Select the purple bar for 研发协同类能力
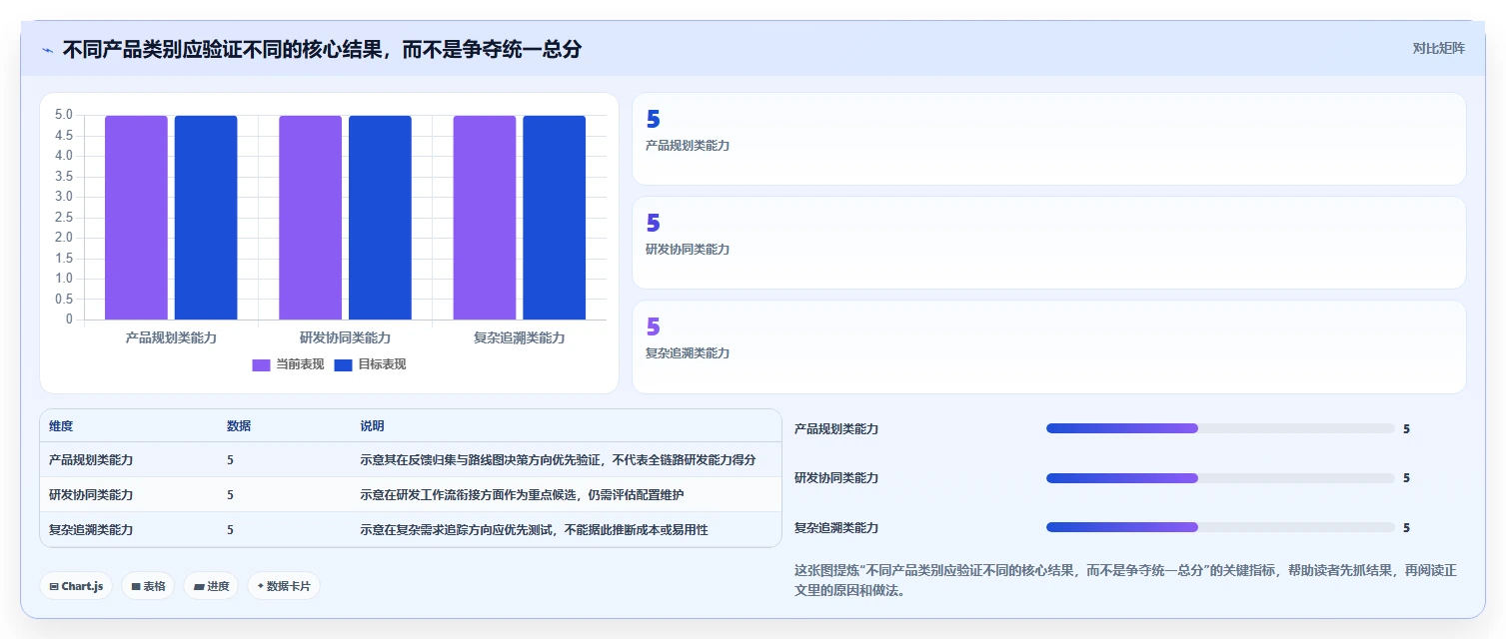 (x=310, y=218)
